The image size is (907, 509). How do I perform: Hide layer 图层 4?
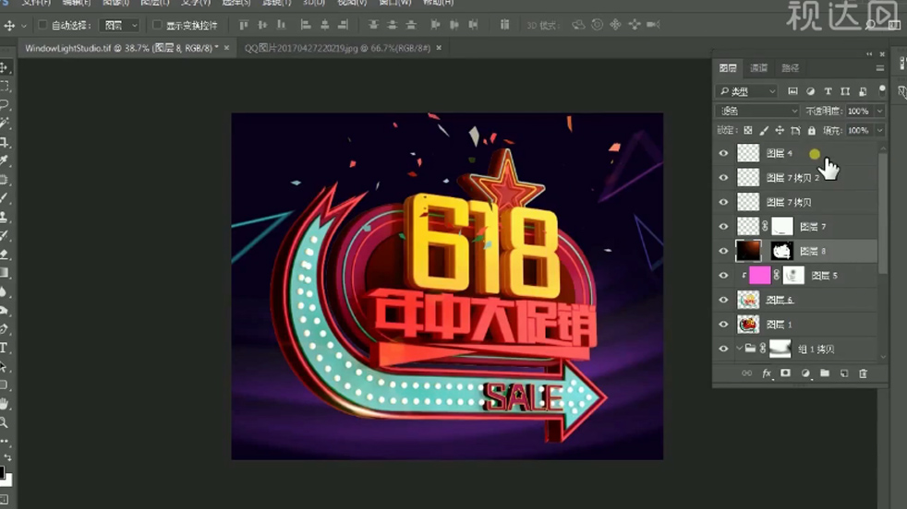723,153
